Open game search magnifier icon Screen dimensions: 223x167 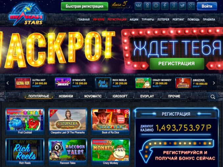[x=213, y=97]
